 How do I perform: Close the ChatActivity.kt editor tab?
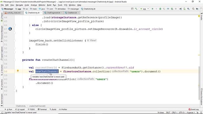click(x=41, y=13)
